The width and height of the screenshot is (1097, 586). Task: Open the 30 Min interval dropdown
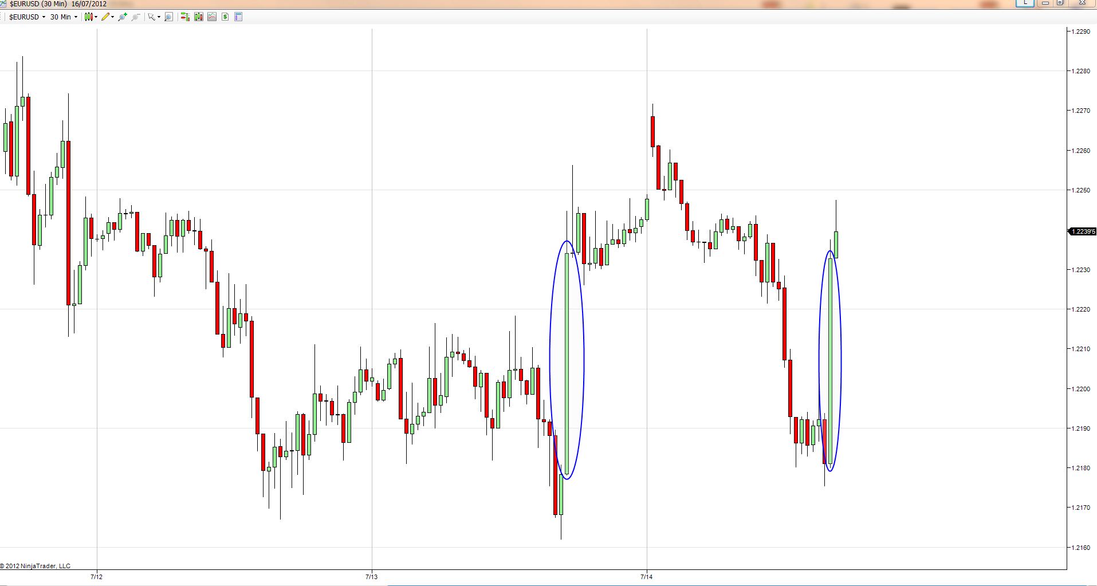pos(64,17)
